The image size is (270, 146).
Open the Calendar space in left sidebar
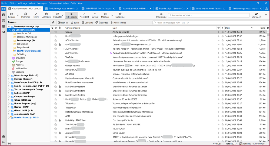pos(3,21)
